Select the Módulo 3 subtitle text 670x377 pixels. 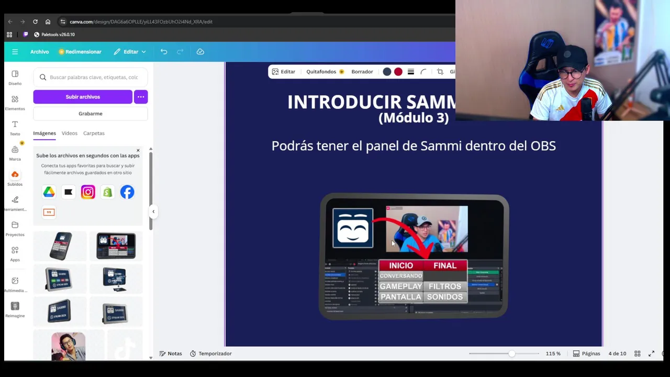[x=414, y=118]
